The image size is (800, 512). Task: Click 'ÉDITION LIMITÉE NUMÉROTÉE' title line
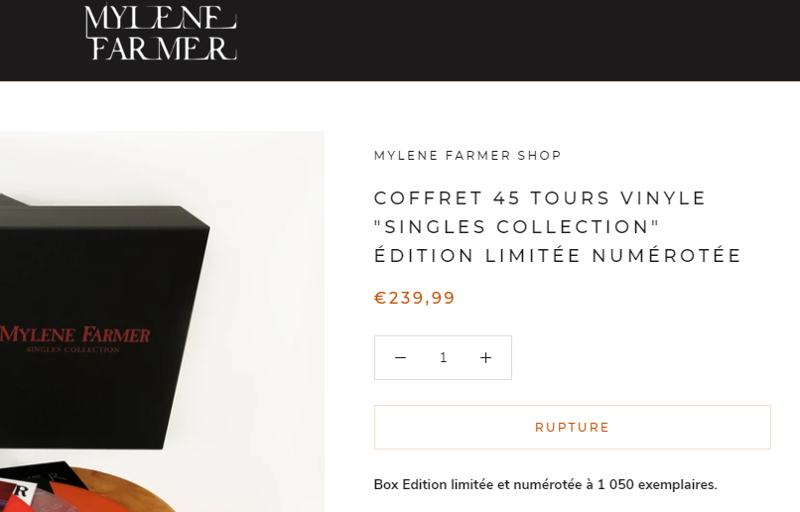(x=558, y=255)
